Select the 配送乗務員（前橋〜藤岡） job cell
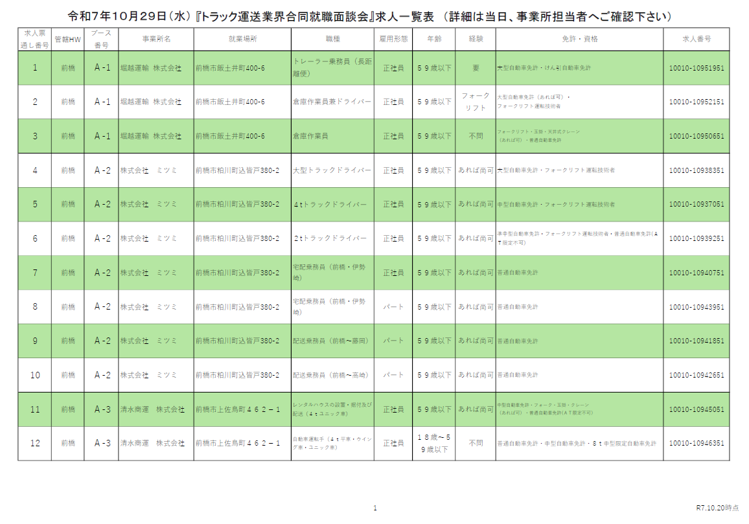This screenshot has height=524, width=749. pyautogui.click(x=332, y=341)
